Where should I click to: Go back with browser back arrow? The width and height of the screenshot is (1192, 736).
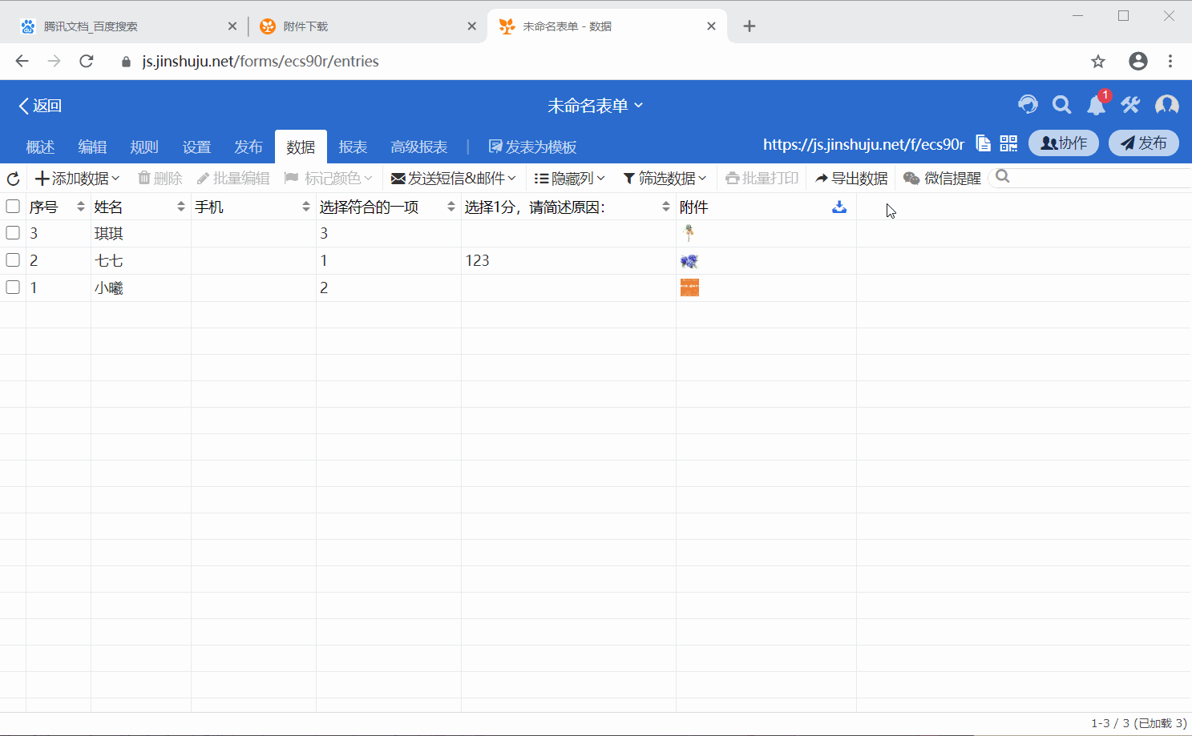pyautogui.click(x=22, y=61)
